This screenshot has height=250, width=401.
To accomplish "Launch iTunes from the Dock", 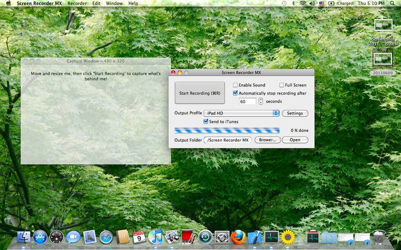I will [155, 237].
